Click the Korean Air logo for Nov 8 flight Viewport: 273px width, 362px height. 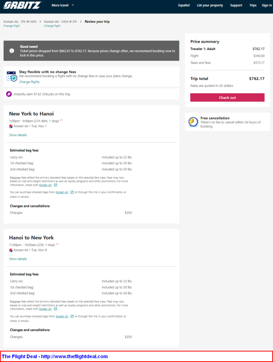click(11, 250)
